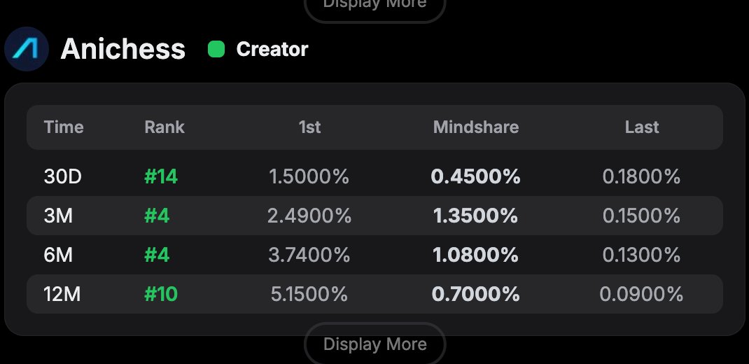The image size is (749, 364).
Task: Click the #10 rank value
Action: 161,294
